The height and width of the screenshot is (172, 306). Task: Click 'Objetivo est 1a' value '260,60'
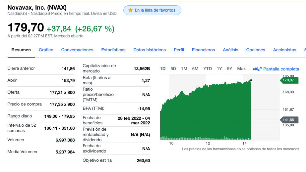tap(144, 161)
